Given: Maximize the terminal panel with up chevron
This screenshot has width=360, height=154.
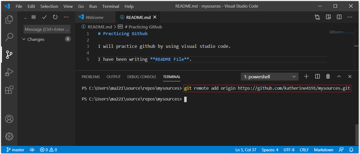Looking at the screenshot, I should point(339,76).
